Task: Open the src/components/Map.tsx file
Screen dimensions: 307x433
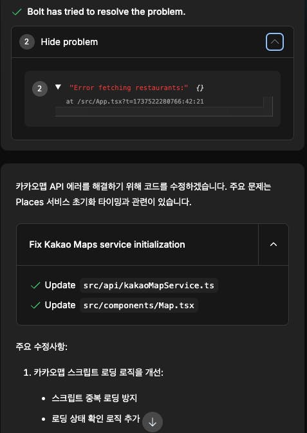Action: pos(139,305)
